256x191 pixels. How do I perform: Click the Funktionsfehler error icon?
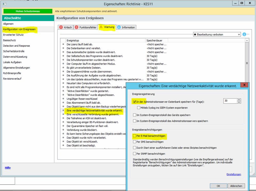click(77, 27)
